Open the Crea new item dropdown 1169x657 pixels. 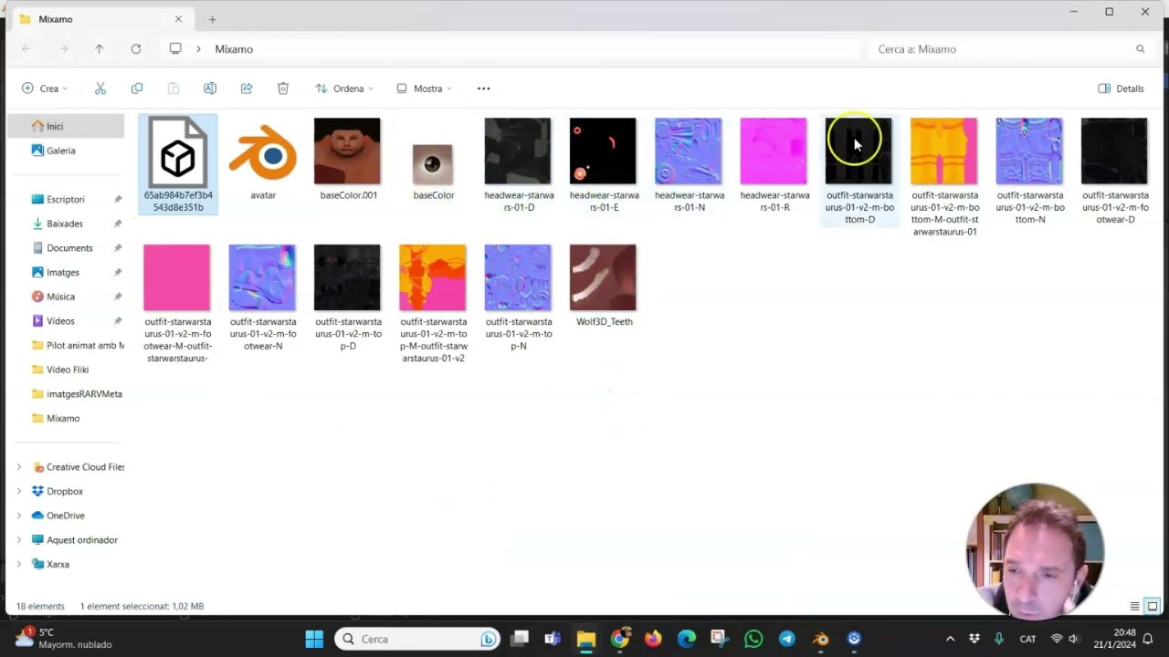click(45, 89)
